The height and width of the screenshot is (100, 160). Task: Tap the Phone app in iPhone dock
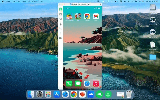69,83
